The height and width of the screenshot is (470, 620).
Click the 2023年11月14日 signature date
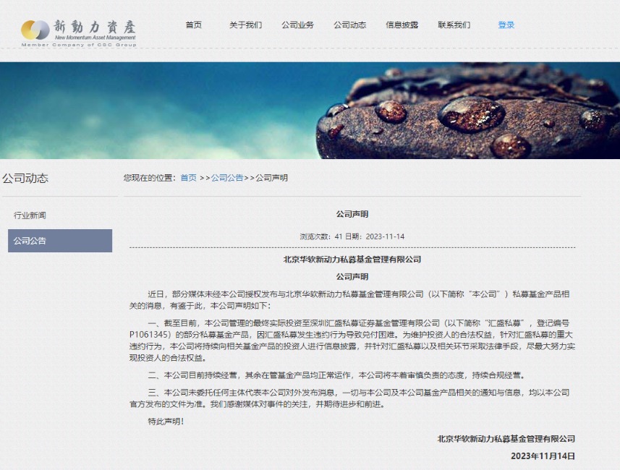pyautogui.click(x=543, y=456)
